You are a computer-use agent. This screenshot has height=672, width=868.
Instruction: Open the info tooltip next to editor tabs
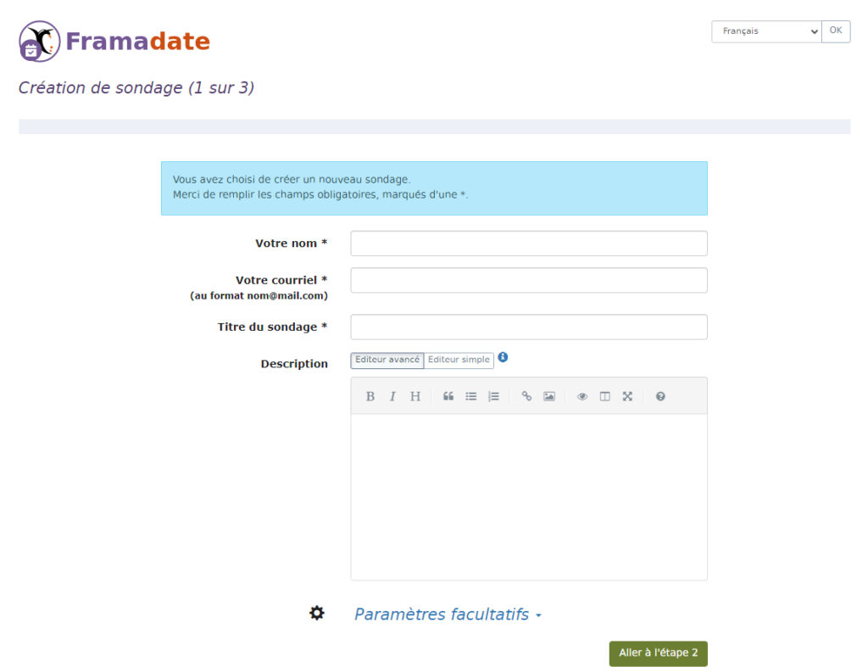click(x=503, y=357)
